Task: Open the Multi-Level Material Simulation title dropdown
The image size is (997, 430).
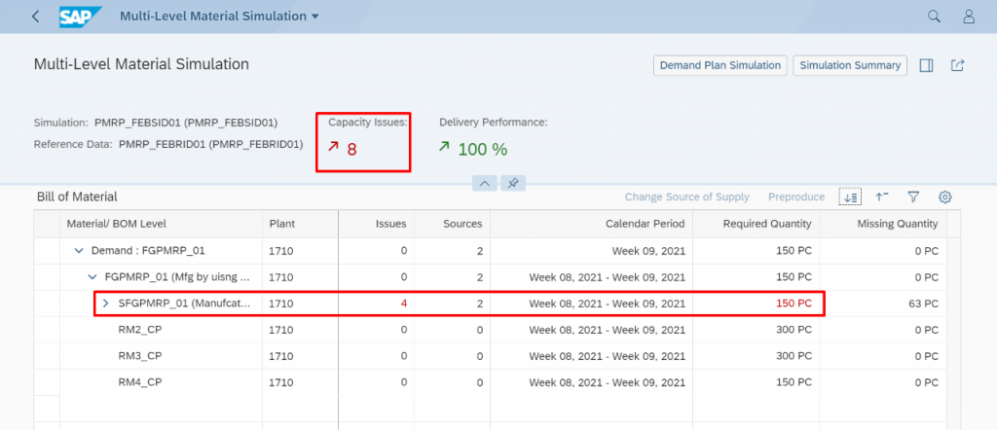Action: (x=219, y=17)
